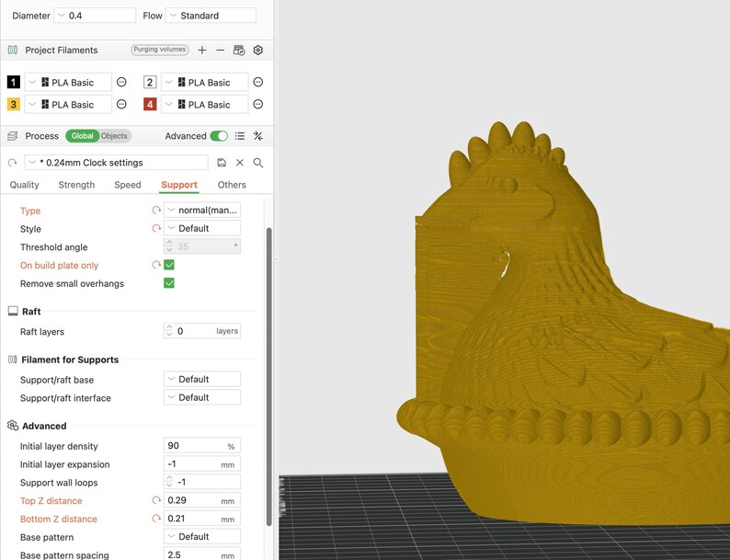Reset Top Z distance value
Viewport: 730px width, 560px height.
(x=156, y=500)
